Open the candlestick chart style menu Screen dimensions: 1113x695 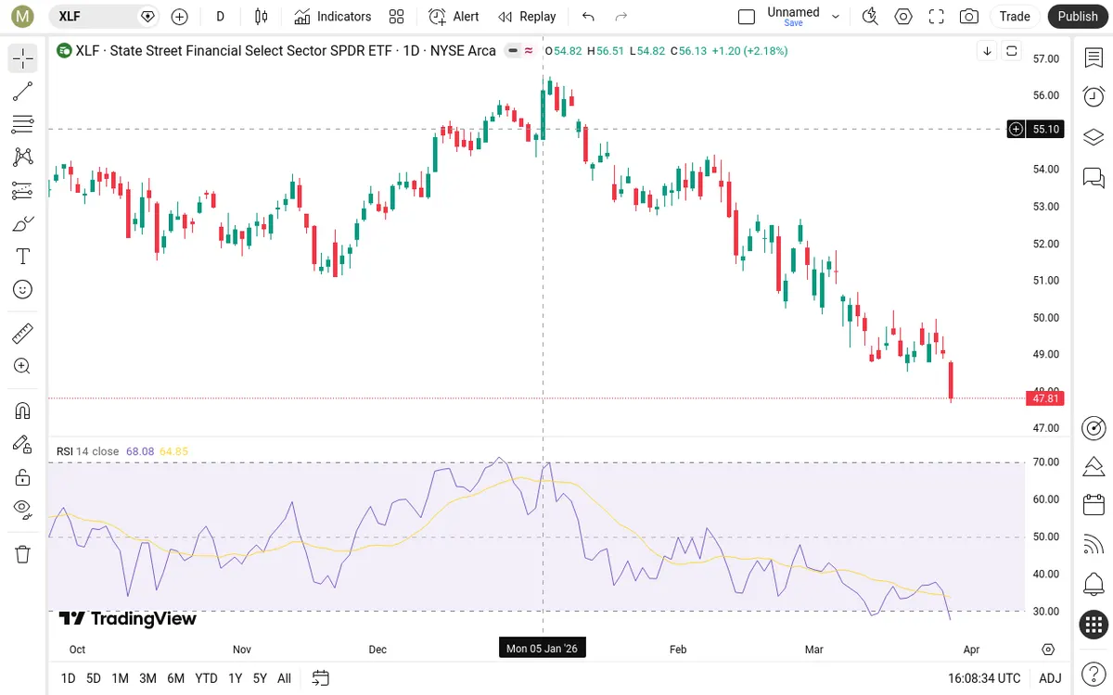[x=261, y=16]
